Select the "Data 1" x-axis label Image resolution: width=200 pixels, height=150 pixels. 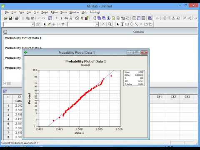coord(79,133)
